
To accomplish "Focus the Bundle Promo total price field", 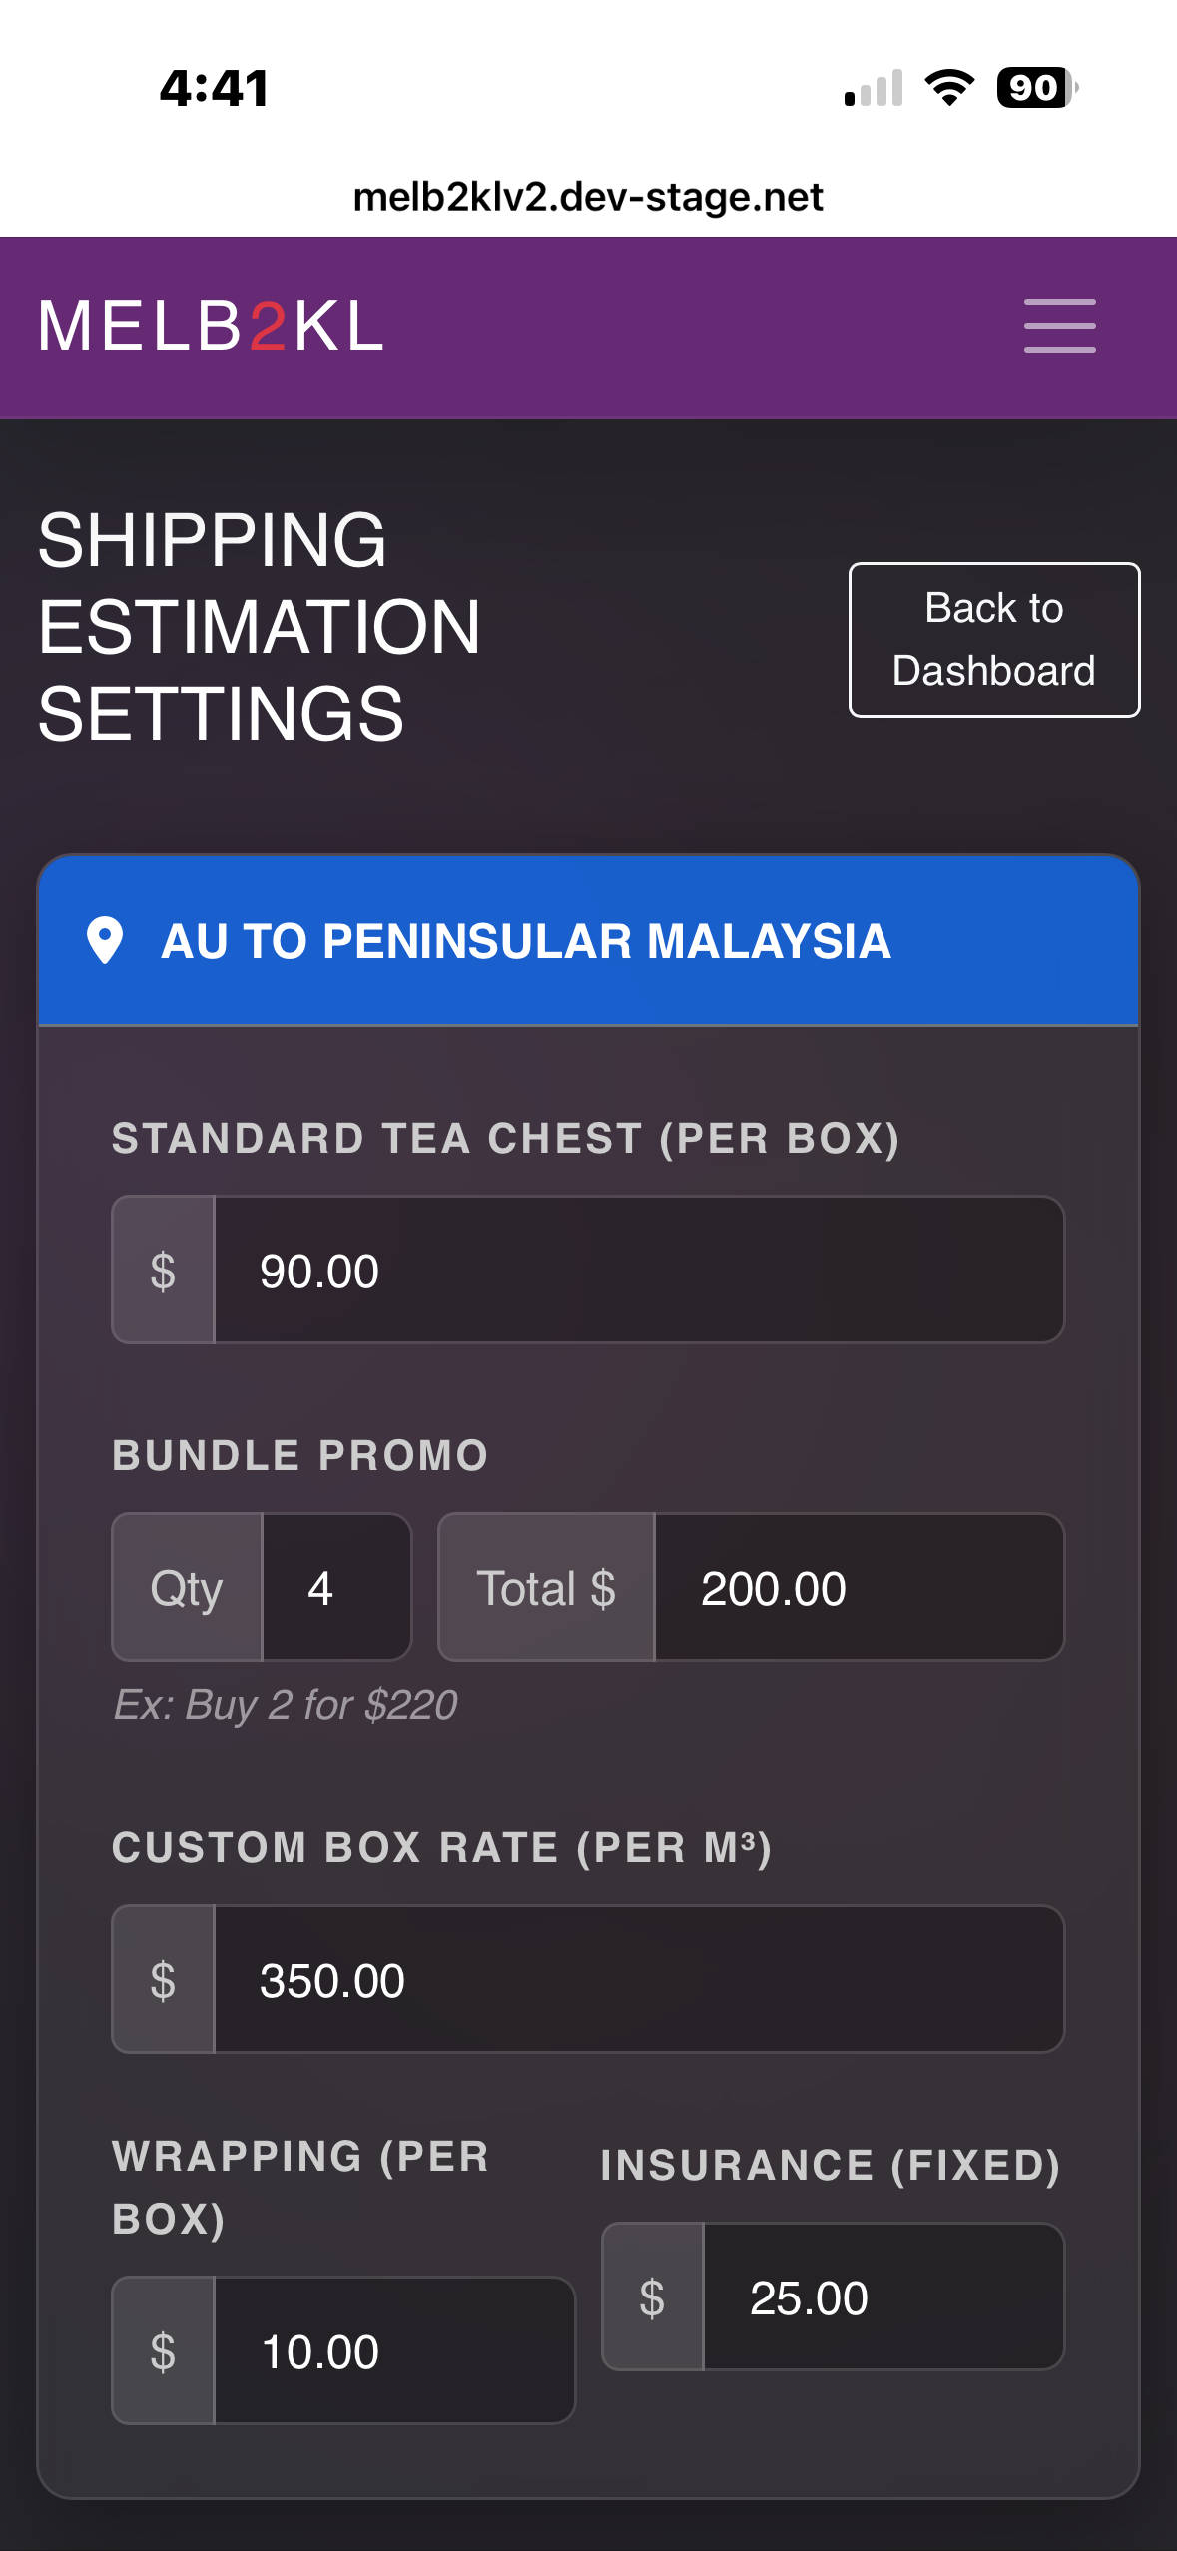I will (x=859, y=1588).
